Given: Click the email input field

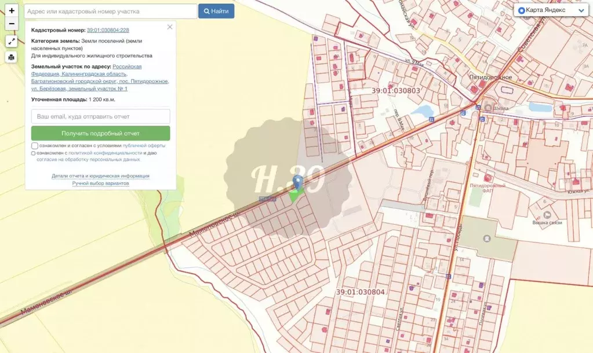Looking at the screenshot, I should (100, 116).
